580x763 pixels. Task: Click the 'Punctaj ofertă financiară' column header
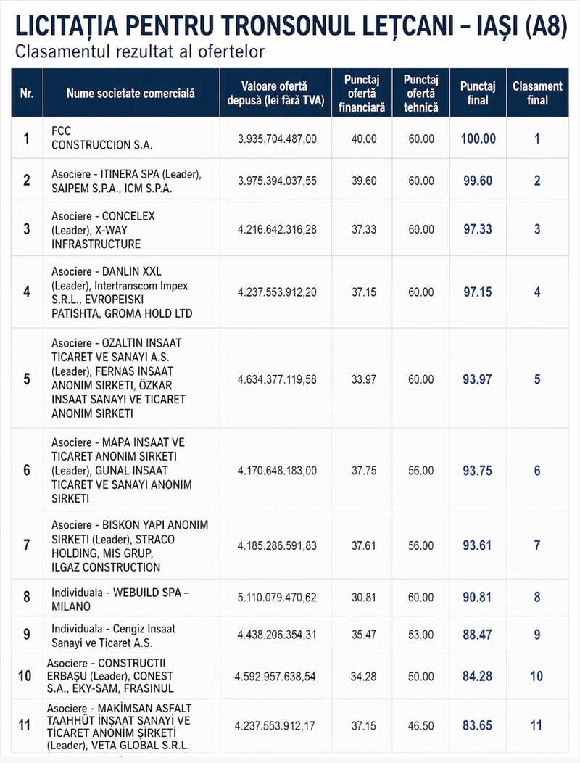(362, 93)
